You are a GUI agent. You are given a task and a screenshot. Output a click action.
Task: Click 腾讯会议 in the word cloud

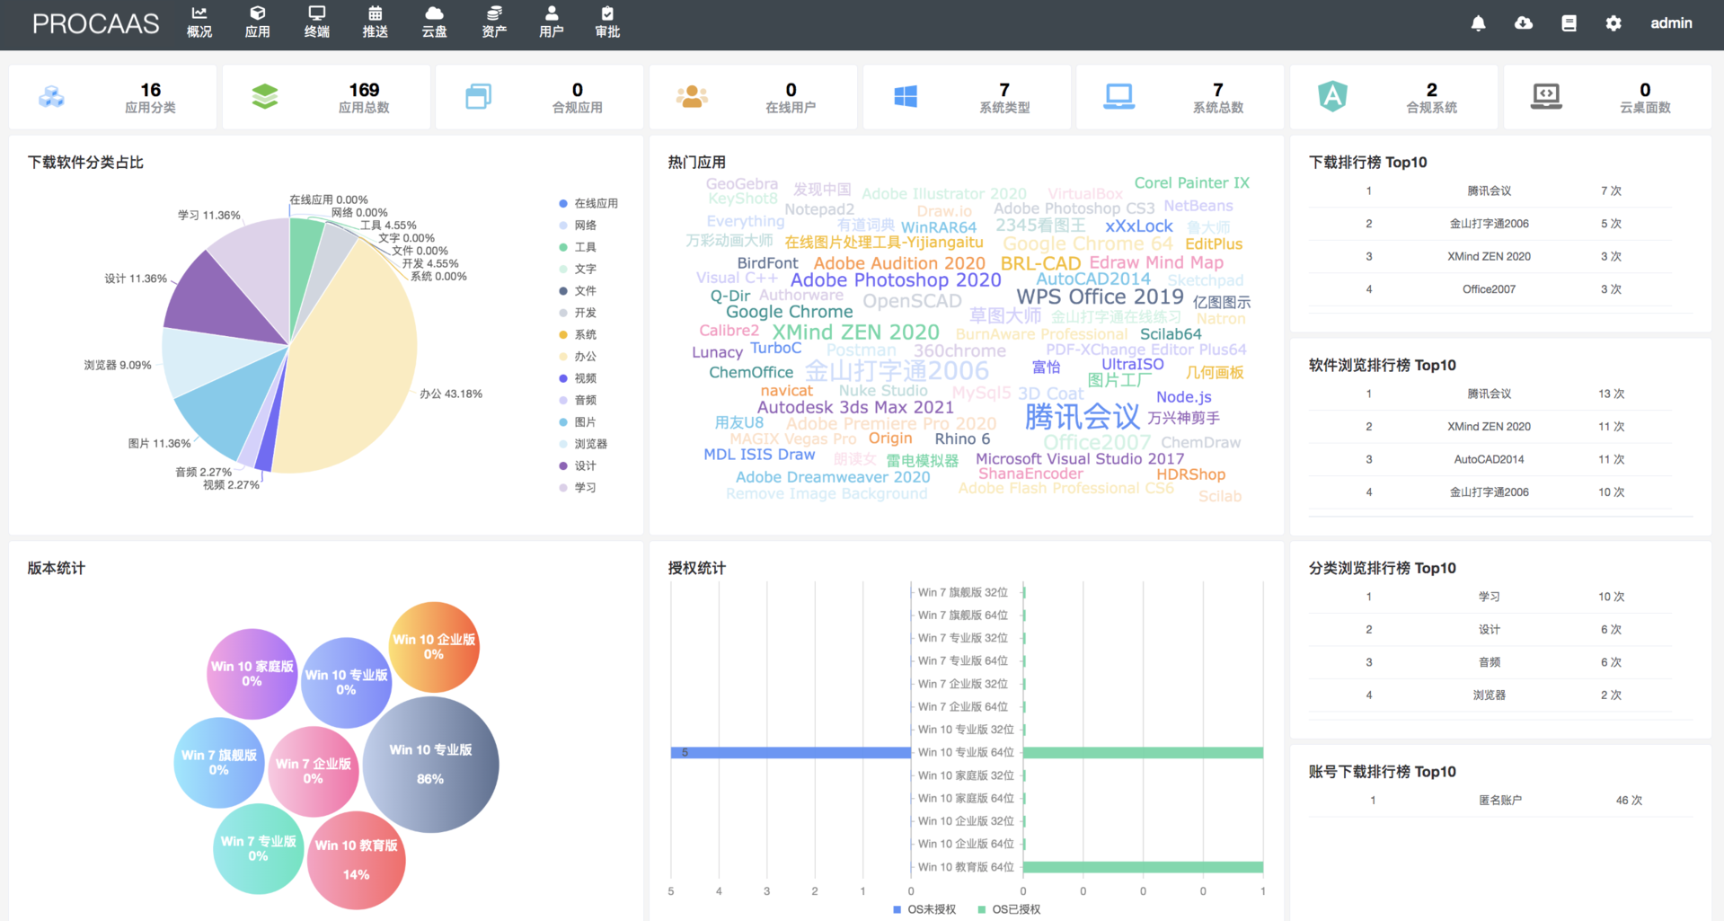(1082, 416)
